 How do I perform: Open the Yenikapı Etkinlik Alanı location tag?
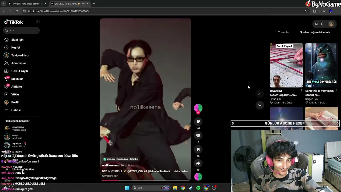(121, 159)
